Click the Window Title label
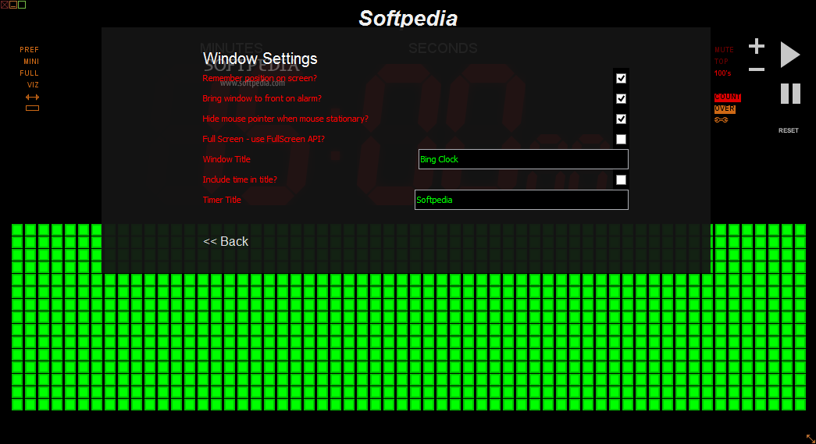Viewport: 816px width, 444px height. [x=226, y=160]
